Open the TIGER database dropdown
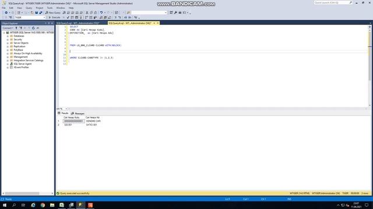This screenshot has width=373, height=209. tap(44, 17)
